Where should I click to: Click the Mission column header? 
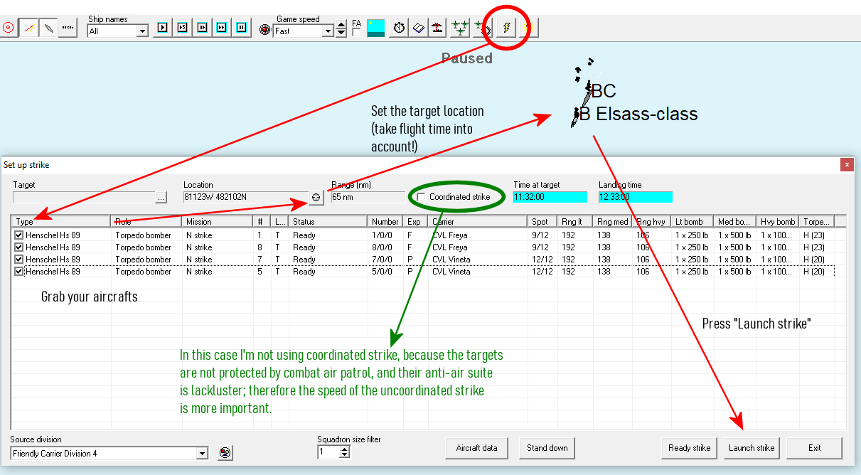(218, 222)
